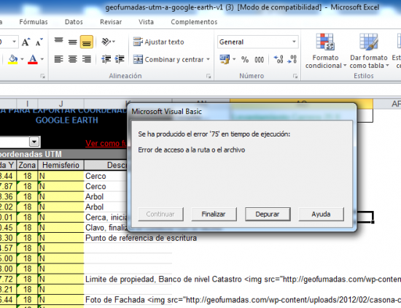This screenshot has width=401, height=308.
Task: Open the Datos ribbon tab
Action: (x=74, y=22)
